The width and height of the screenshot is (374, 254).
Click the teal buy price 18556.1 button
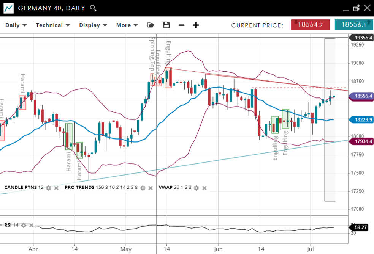tap(353, 25)
